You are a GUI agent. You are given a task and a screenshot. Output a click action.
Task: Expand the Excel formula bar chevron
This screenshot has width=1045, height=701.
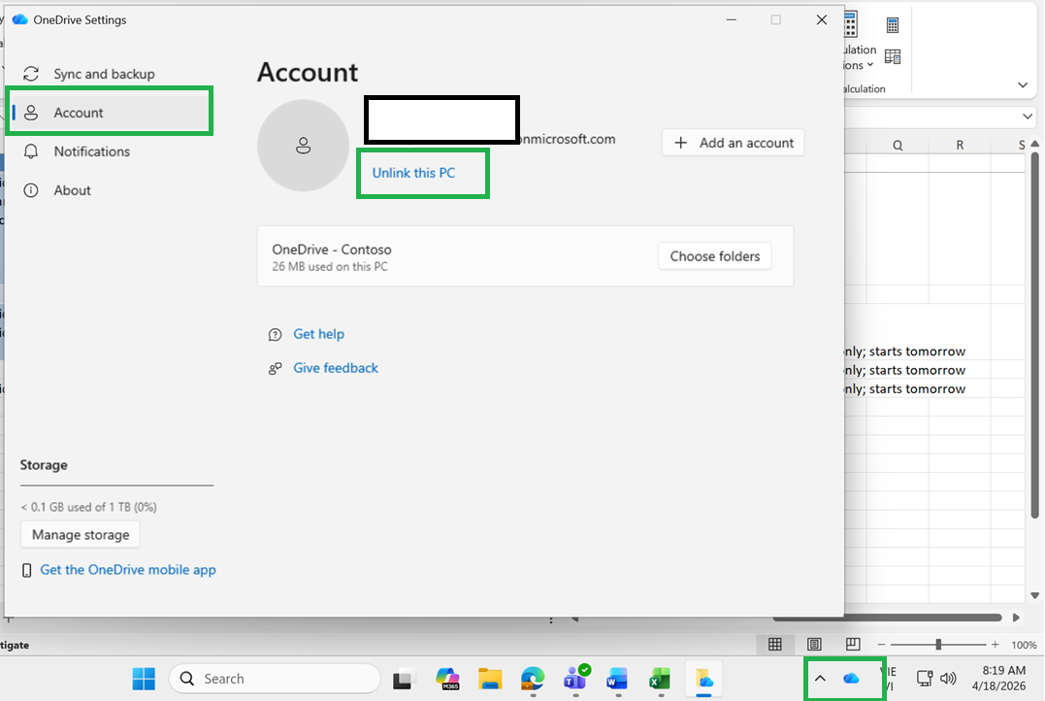(1027, 117)
